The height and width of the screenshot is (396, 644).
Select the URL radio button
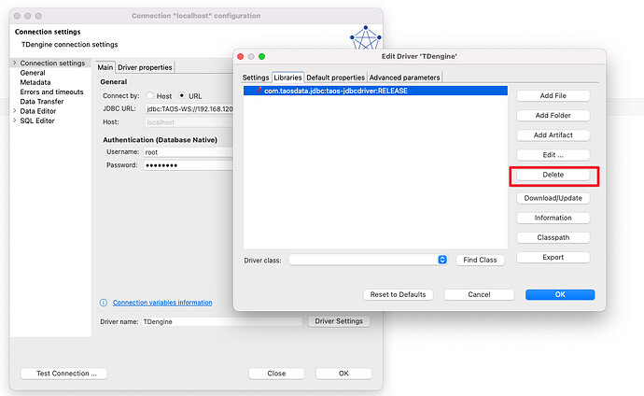(181, 96)
